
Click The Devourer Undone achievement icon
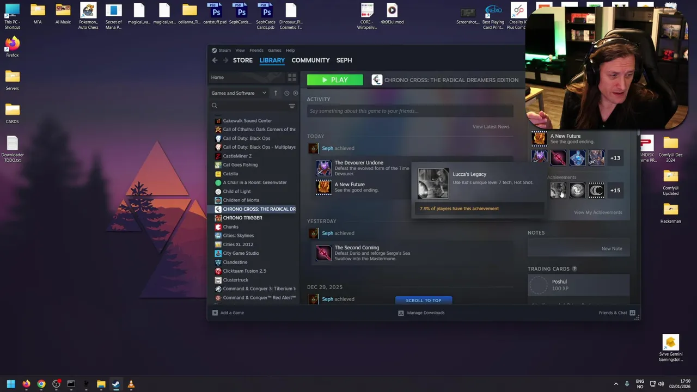323,168
